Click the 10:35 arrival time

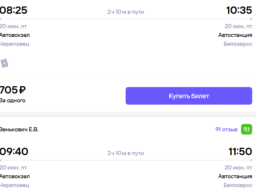pos(239,10)
